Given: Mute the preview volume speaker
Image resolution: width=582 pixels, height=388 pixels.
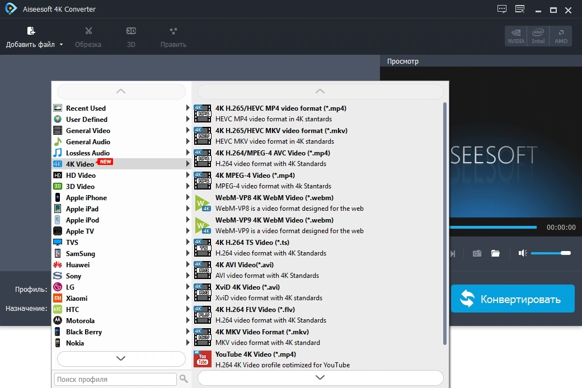Looking at the screenshot, I should (523, 253).
